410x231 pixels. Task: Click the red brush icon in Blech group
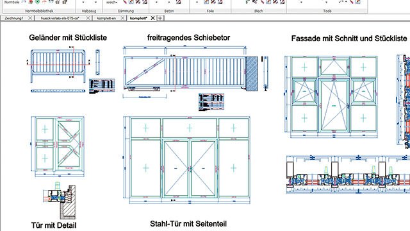click(x=262, y=2)
